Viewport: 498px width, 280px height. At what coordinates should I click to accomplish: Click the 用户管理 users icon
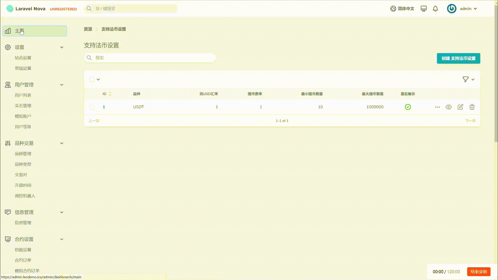tap(8, 85)
